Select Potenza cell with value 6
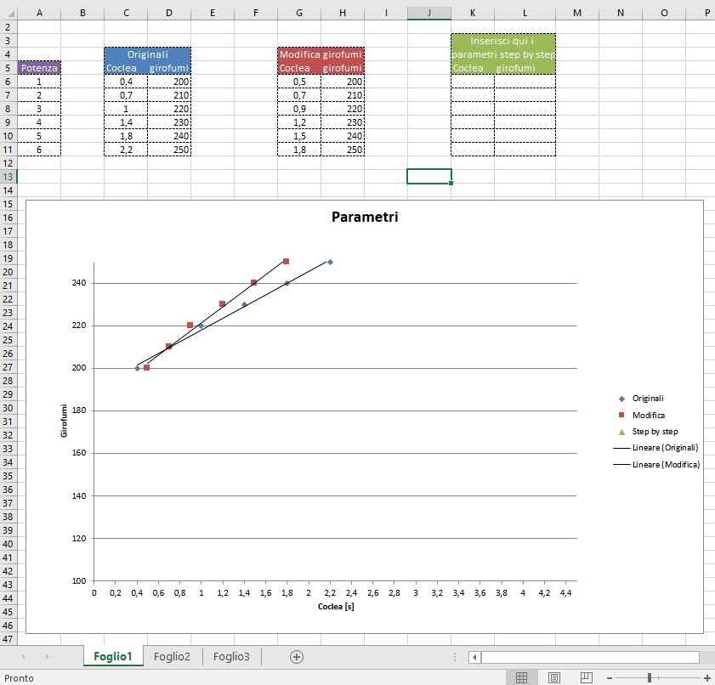 click(x=39, y=150)
